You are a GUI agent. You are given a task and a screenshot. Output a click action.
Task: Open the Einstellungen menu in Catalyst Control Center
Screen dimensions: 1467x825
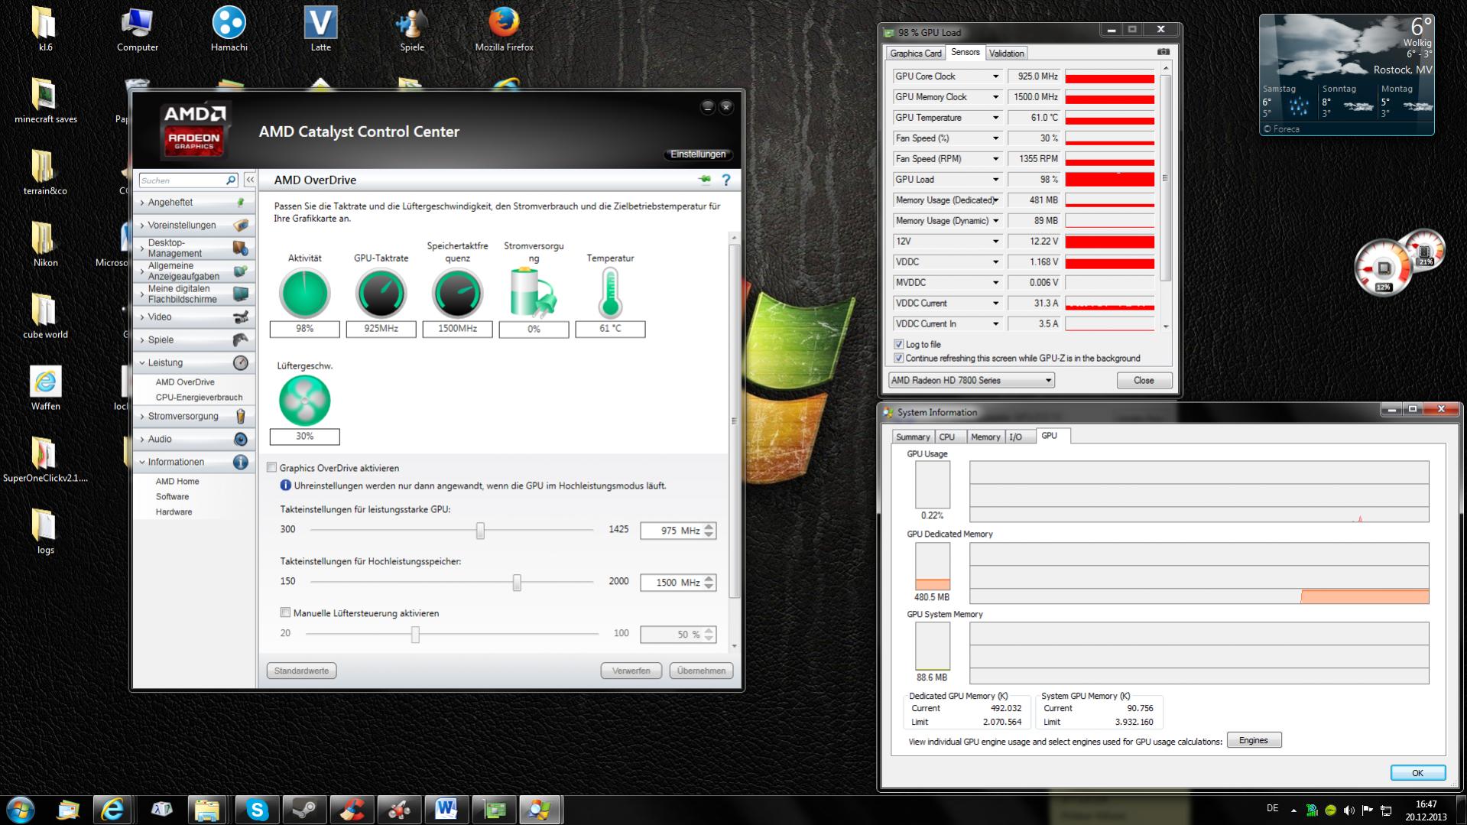pyautogui.click(x=698, y=154)
